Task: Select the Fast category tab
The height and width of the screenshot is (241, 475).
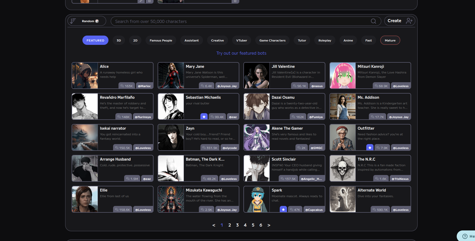Action: pyautogui.click(x=369, y=40)
